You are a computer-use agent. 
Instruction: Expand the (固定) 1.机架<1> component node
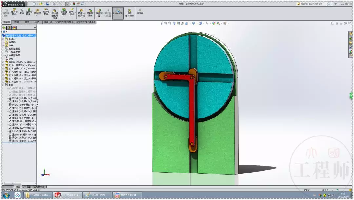pos(3,62)
